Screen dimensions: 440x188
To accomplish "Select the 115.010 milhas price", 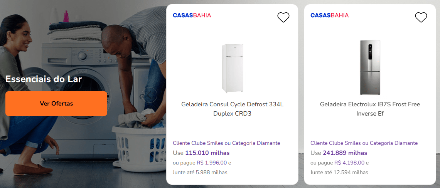I will pyautogui.click(x=207, y=153).
